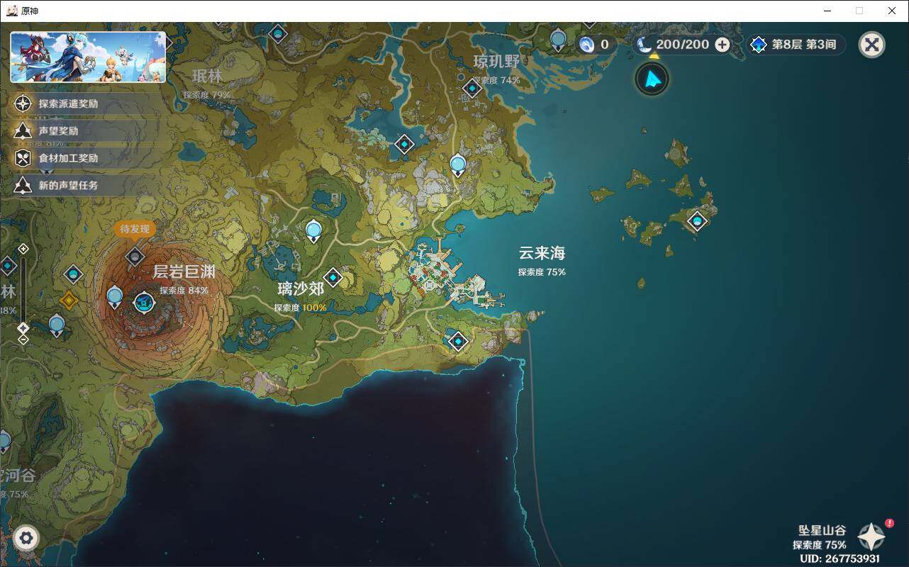Image resolution: width=909 pixels, height=567 pixels.
Task: Open the map settings gear
Action: click(26, 538)
